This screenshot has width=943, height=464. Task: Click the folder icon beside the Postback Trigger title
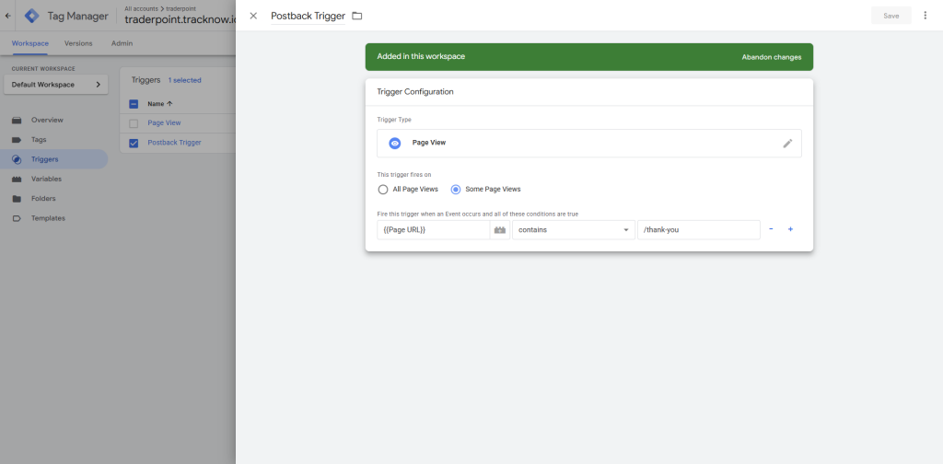coord(357,16)
